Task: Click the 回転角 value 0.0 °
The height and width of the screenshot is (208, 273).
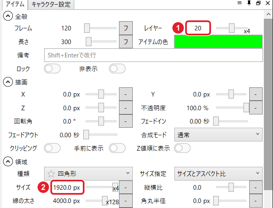Action: (69, 121)
